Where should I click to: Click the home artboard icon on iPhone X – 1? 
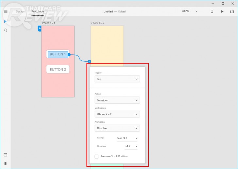tap(40, 29)
